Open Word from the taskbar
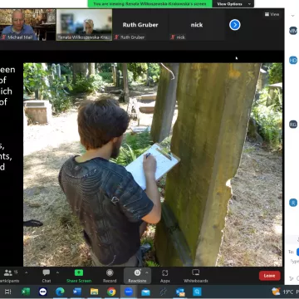This screenshot has height=299, width=299. (x=77, y=292)
